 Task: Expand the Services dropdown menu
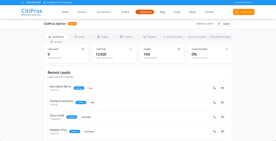(x=82, y=12)
